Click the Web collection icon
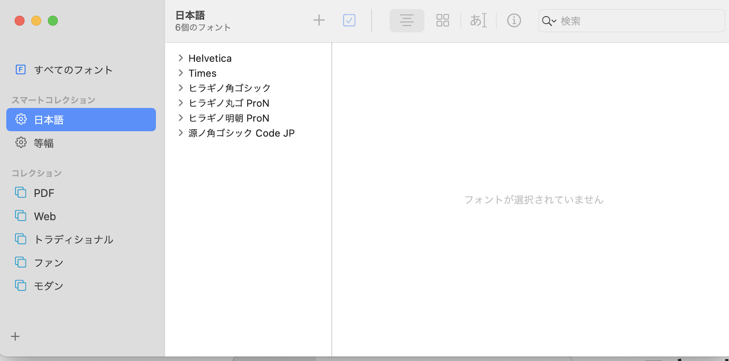The image size is (729, 361). pyautogui.click(x=20, y=216)
